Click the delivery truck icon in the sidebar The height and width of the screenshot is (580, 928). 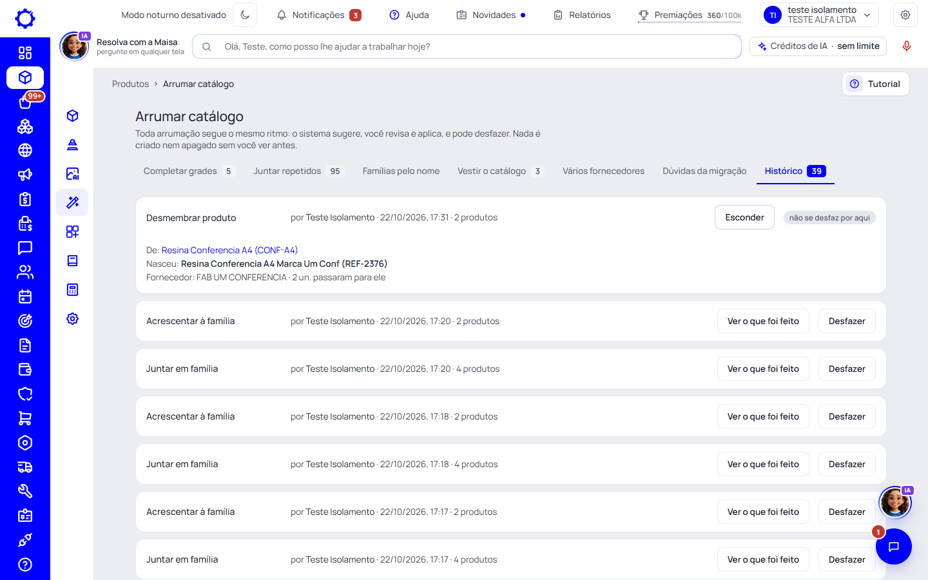tap(25, 467)
